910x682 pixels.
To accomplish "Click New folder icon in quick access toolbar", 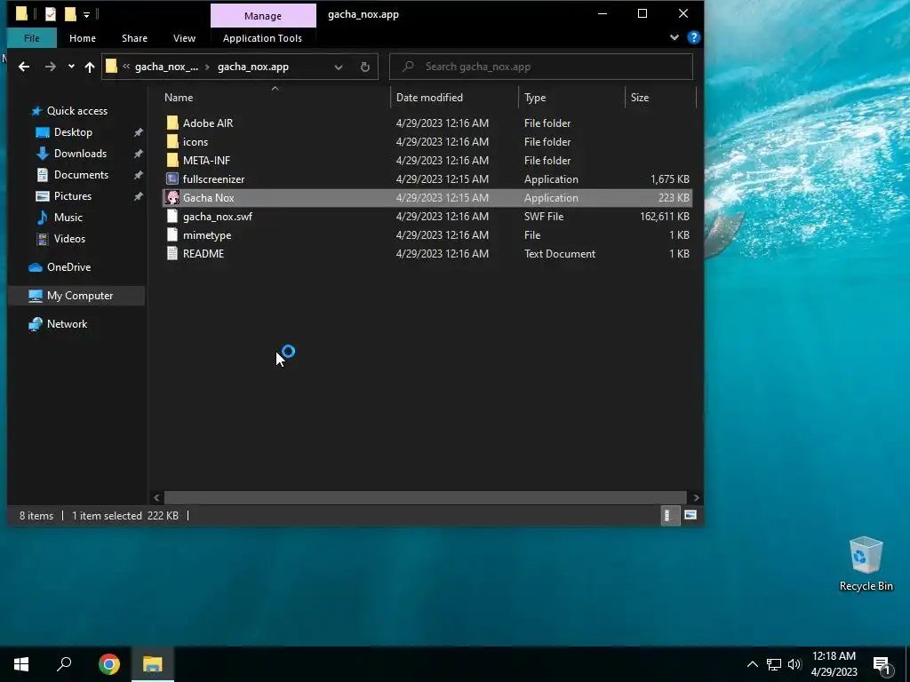I will point(70,14).
